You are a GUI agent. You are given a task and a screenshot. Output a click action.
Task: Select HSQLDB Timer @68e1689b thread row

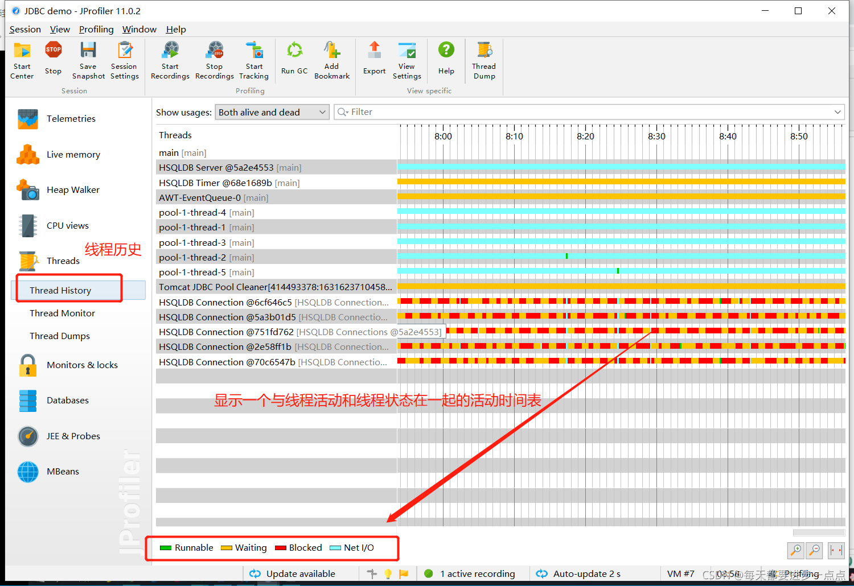[276, 183]
